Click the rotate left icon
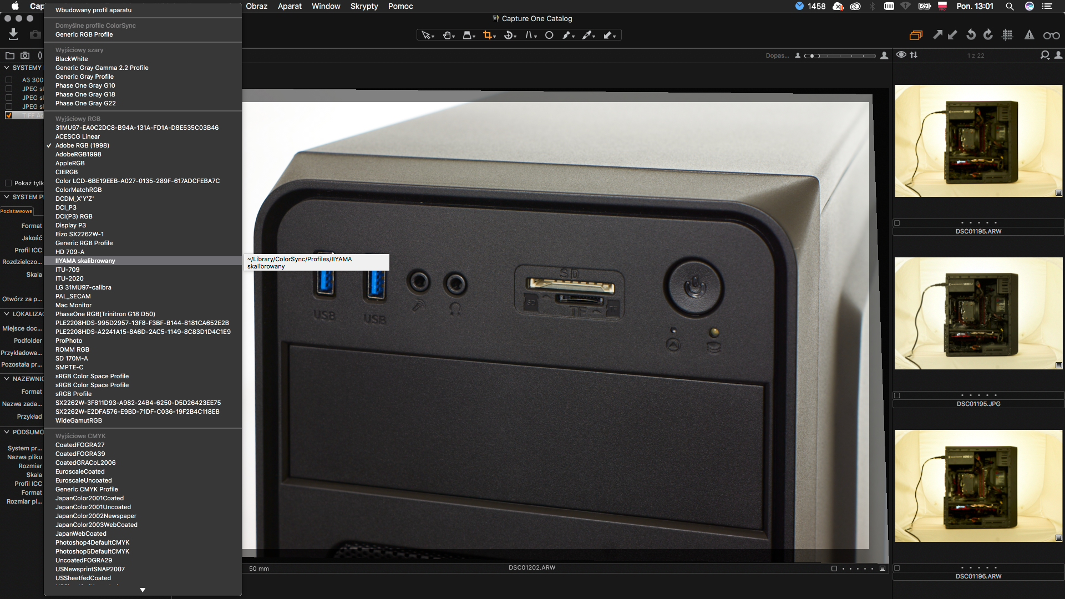This screenshot has width=1065, height=599. coord(971,35)
